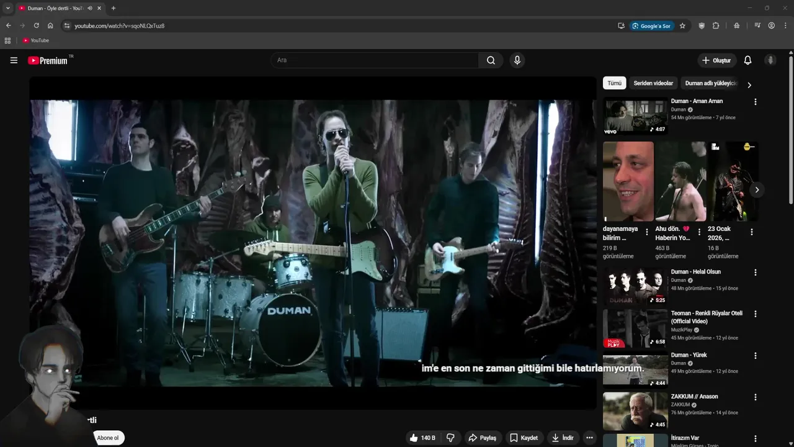Click the address bar URL
Viewport: 794px width, 447px height.
[120, 25]
